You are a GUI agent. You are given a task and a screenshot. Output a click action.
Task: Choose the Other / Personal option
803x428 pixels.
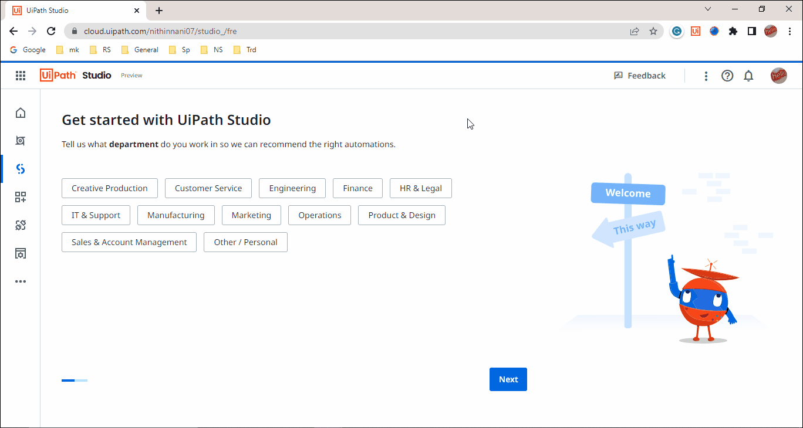point(245,242)
